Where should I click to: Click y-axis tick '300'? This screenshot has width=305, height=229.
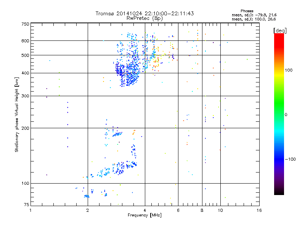25,96
